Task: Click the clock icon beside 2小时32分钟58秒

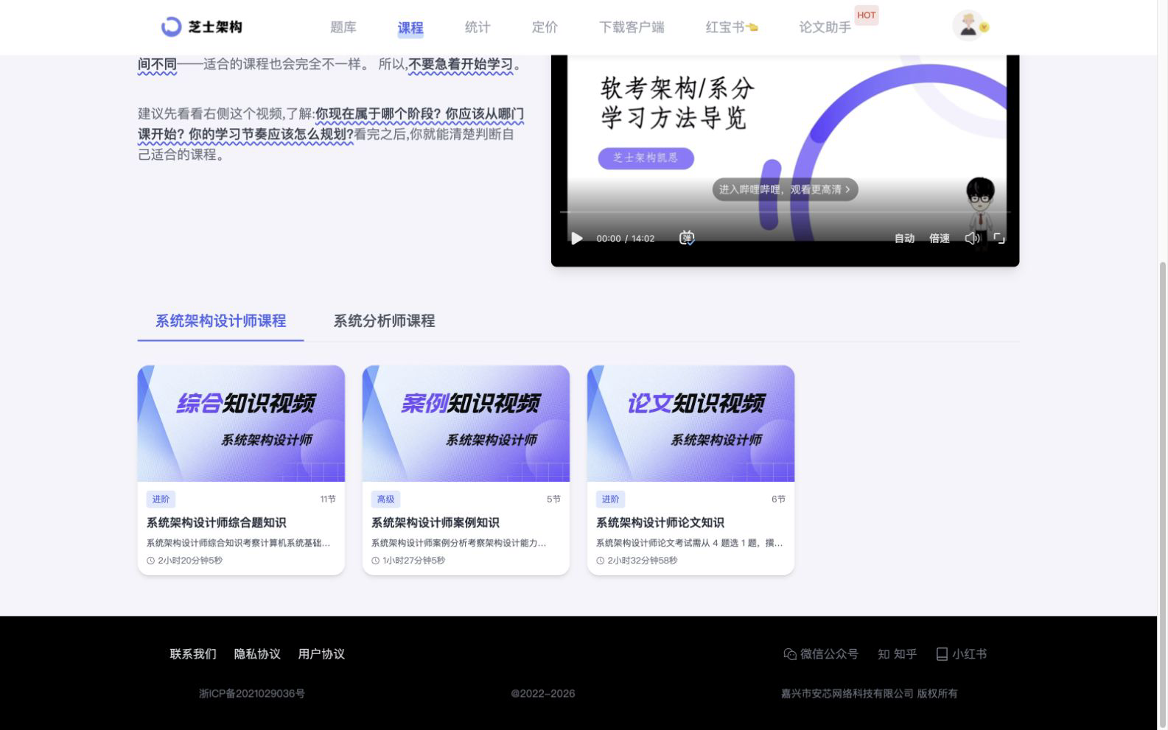Action: pos(601,561)
